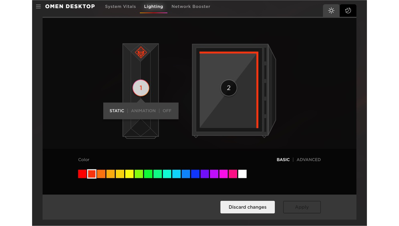Open the Network Booster tab

pos(191,7)
